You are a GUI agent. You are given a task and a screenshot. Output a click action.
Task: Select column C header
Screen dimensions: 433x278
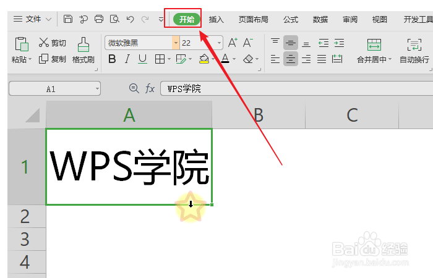(x=352, y=115)
